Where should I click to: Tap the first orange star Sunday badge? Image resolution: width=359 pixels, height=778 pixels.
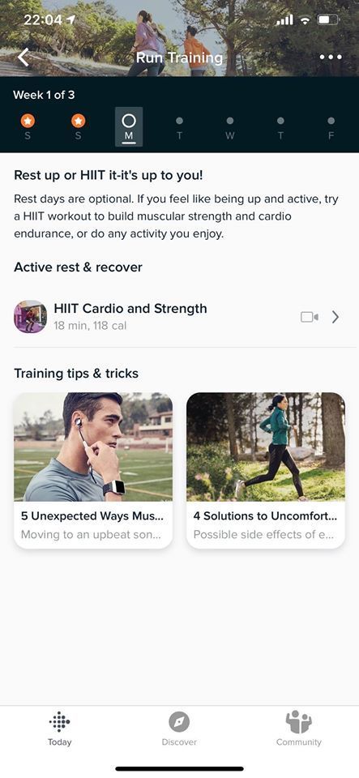pos(28,121)
